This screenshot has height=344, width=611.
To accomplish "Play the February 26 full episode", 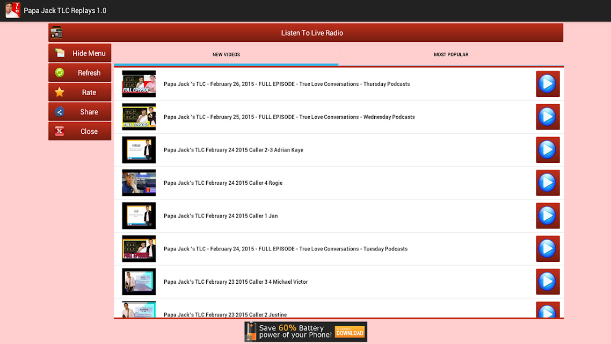I will coord(548,84).
